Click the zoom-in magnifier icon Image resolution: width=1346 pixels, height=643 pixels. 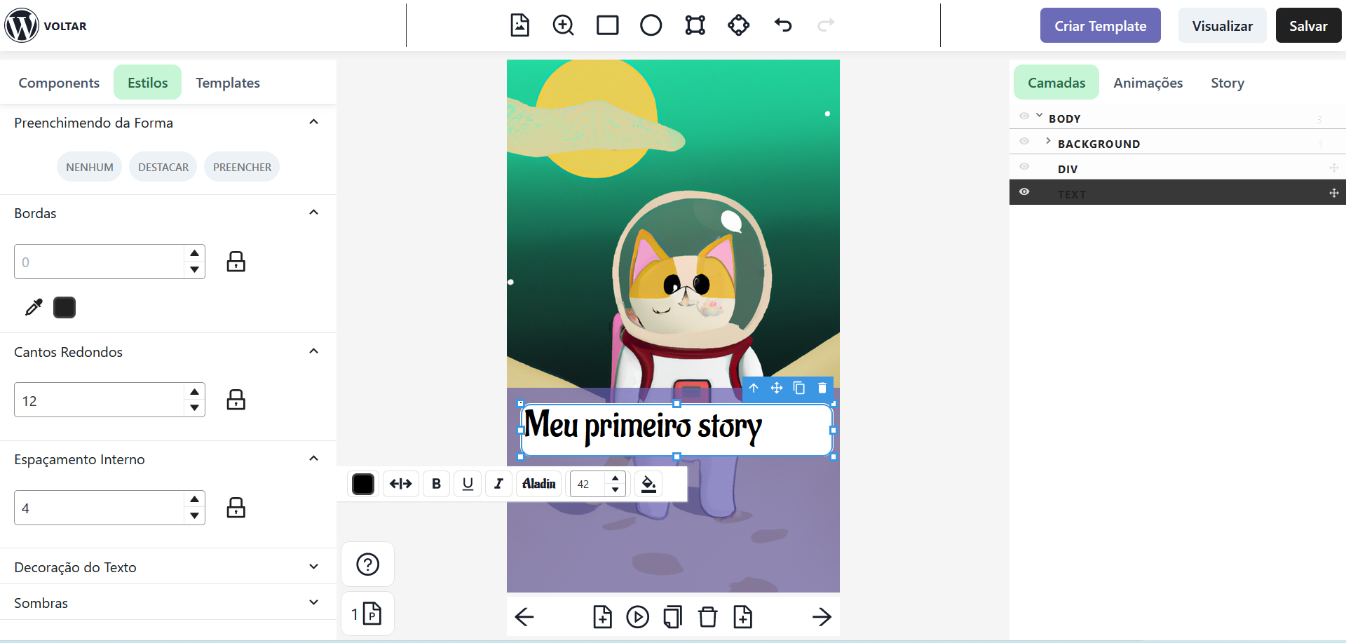tap(563, 25)
